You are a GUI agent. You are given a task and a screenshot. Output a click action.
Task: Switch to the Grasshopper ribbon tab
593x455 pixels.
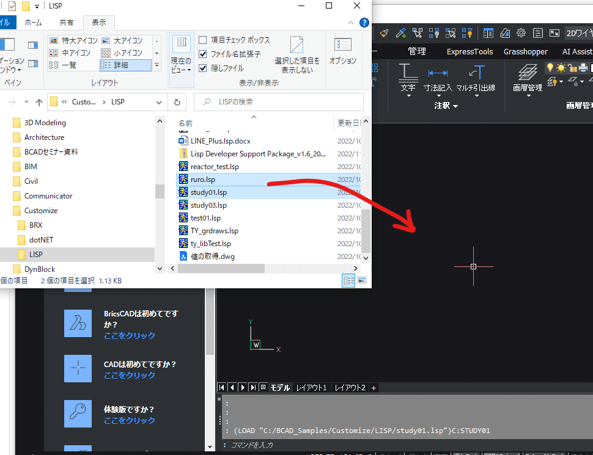tap(525, 51)
